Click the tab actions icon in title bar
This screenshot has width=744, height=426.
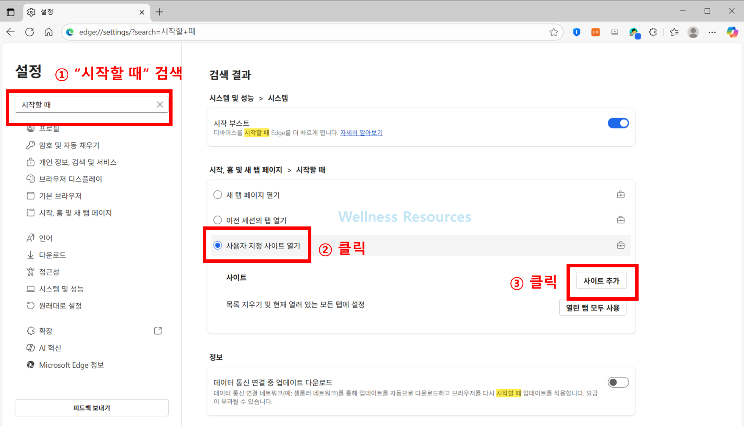(x=11, y=12)
